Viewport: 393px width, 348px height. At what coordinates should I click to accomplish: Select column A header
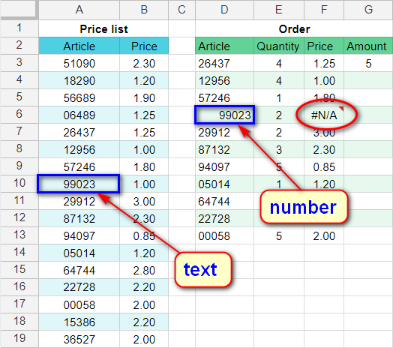[x=79, y=10]
